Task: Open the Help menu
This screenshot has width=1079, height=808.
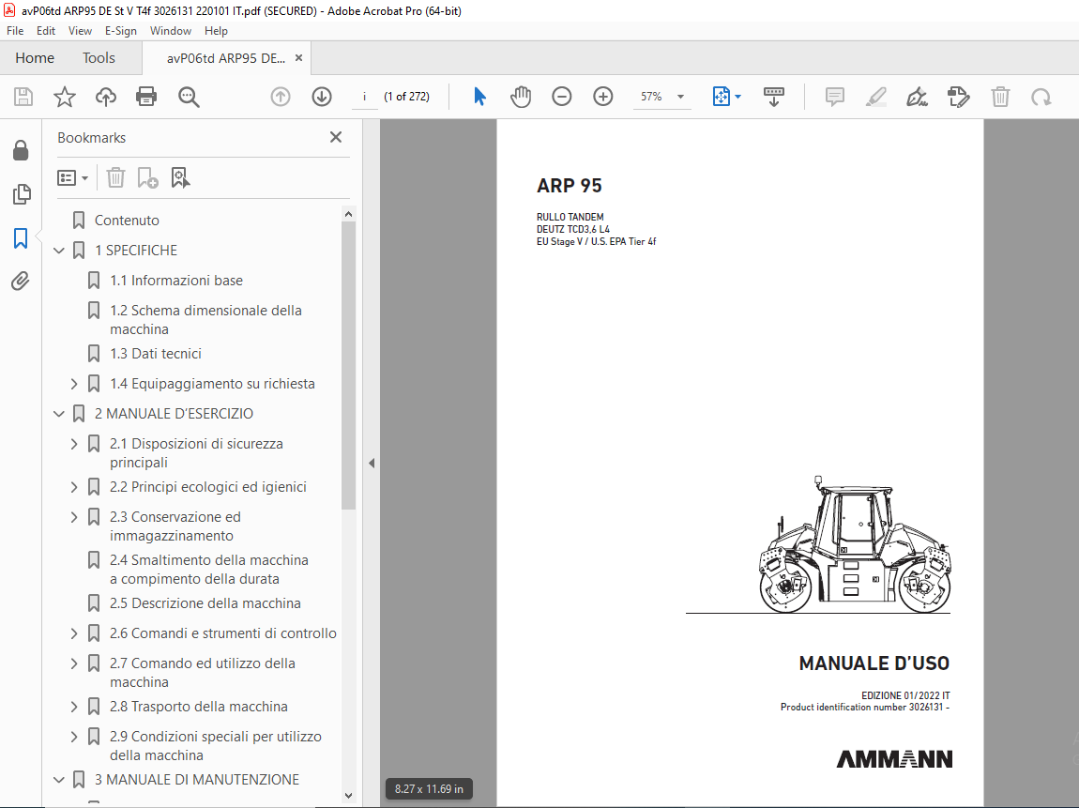Action: click(216, 31)
